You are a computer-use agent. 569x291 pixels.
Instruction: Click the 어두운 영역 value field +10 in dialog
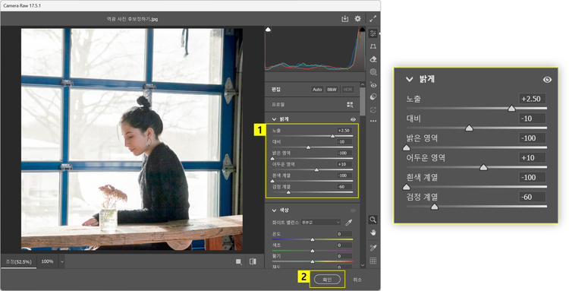pyautogui.click(x=344, y=164)
